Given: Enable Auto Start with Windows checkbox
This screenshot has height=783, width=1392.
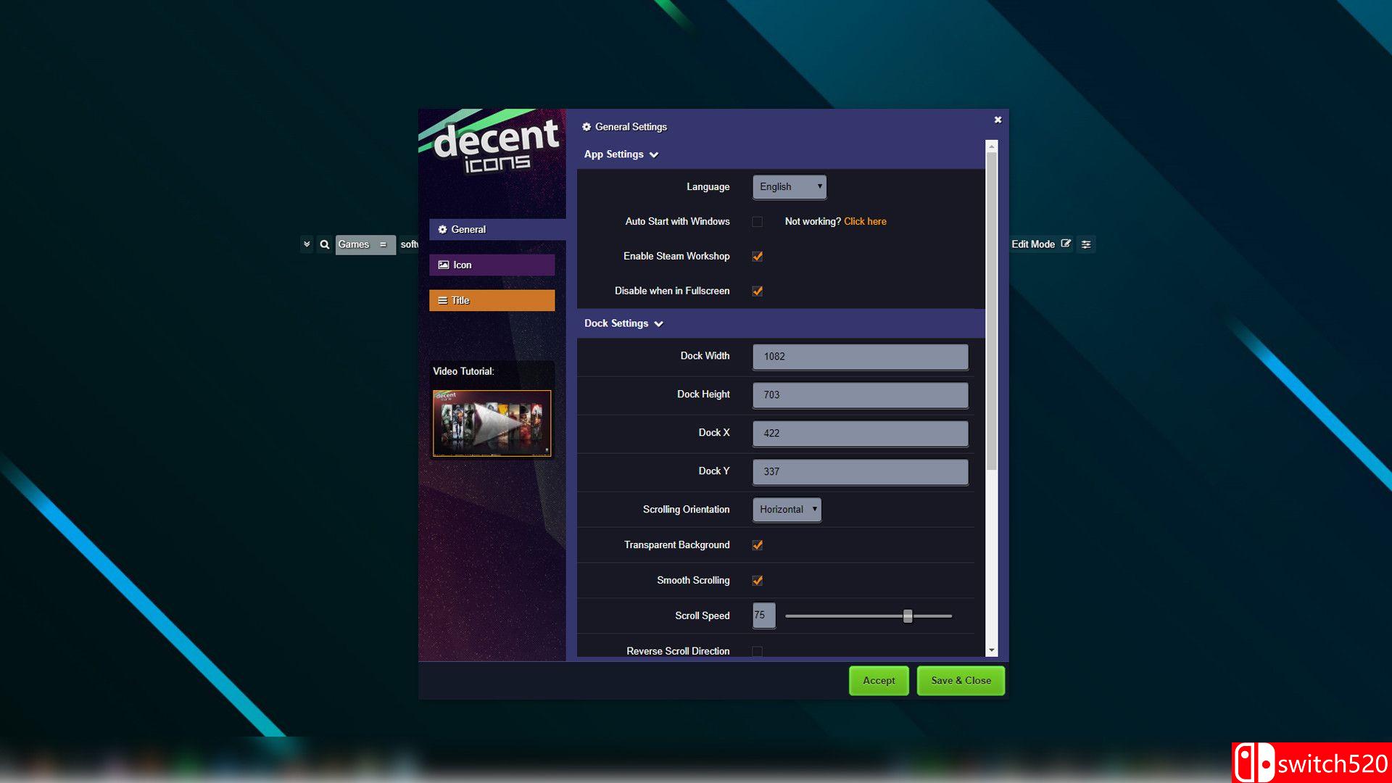Looking at the screenshot, I should coord(757,222).
